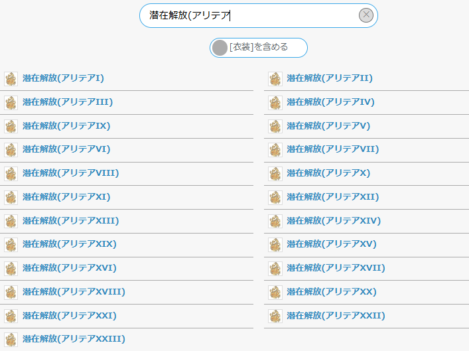Image resolution: width=469 pixels, height=351 pixels.
Task: Click the item icon for 潜在解放(アリテアVII)
Action: pyautogui.click(x=275, y=150)
